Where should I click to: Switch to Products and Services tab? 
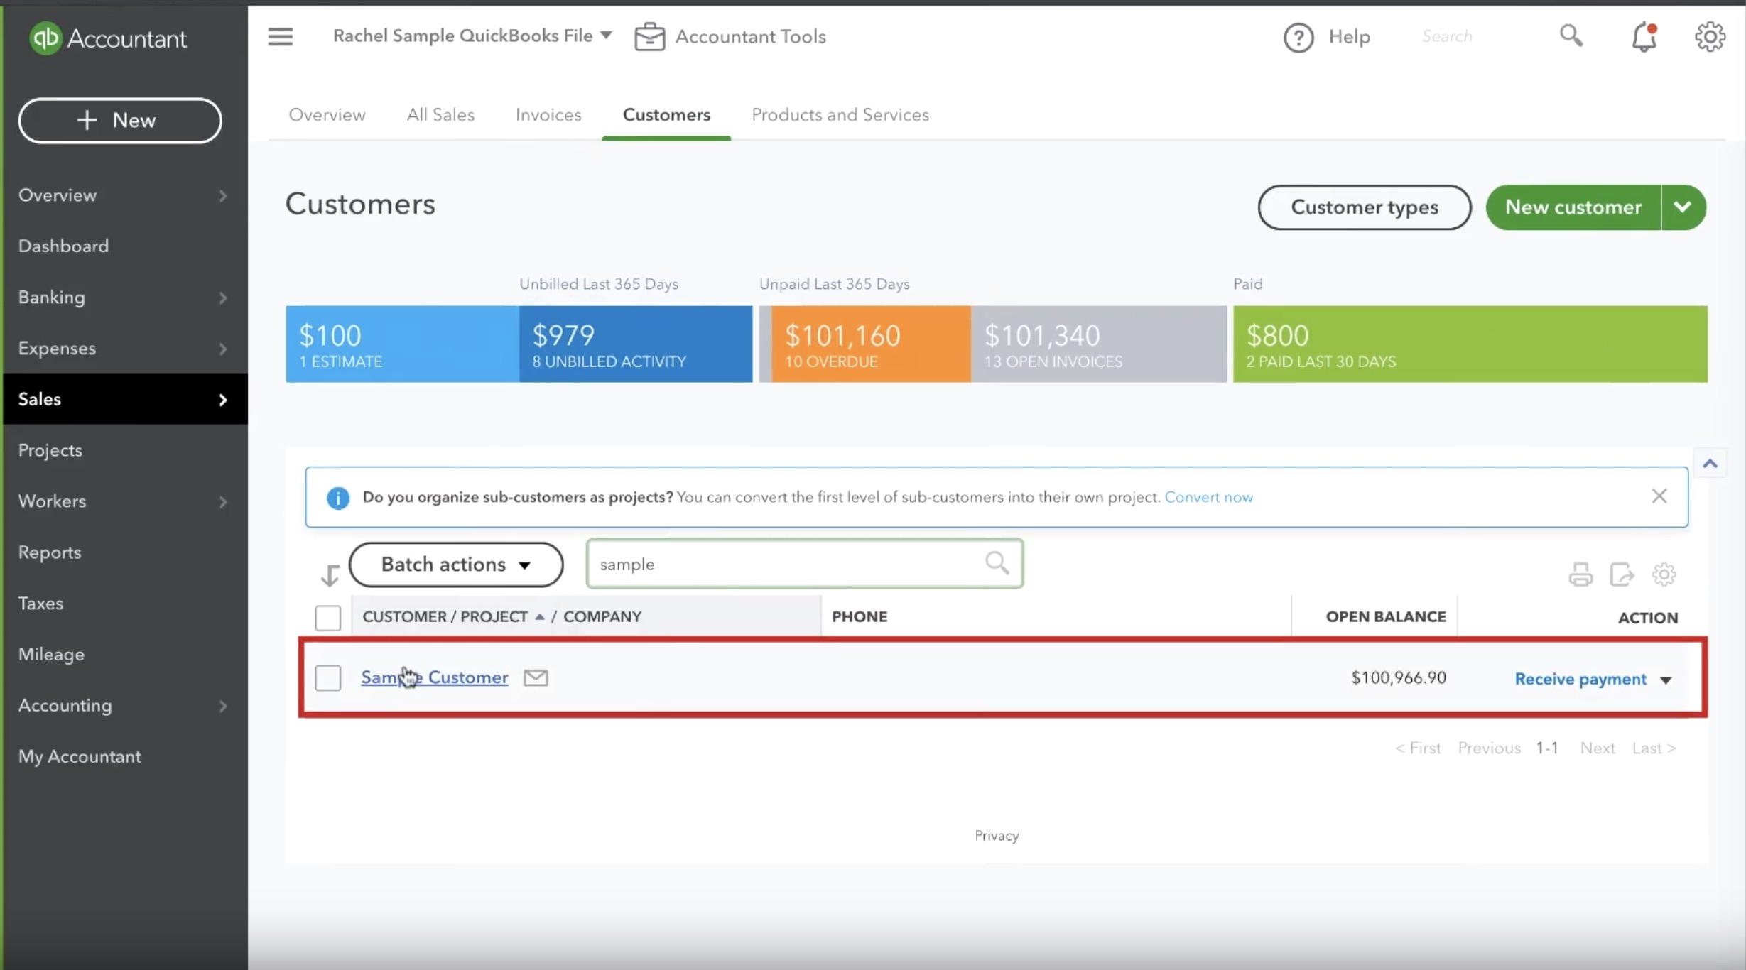point(840,115)
